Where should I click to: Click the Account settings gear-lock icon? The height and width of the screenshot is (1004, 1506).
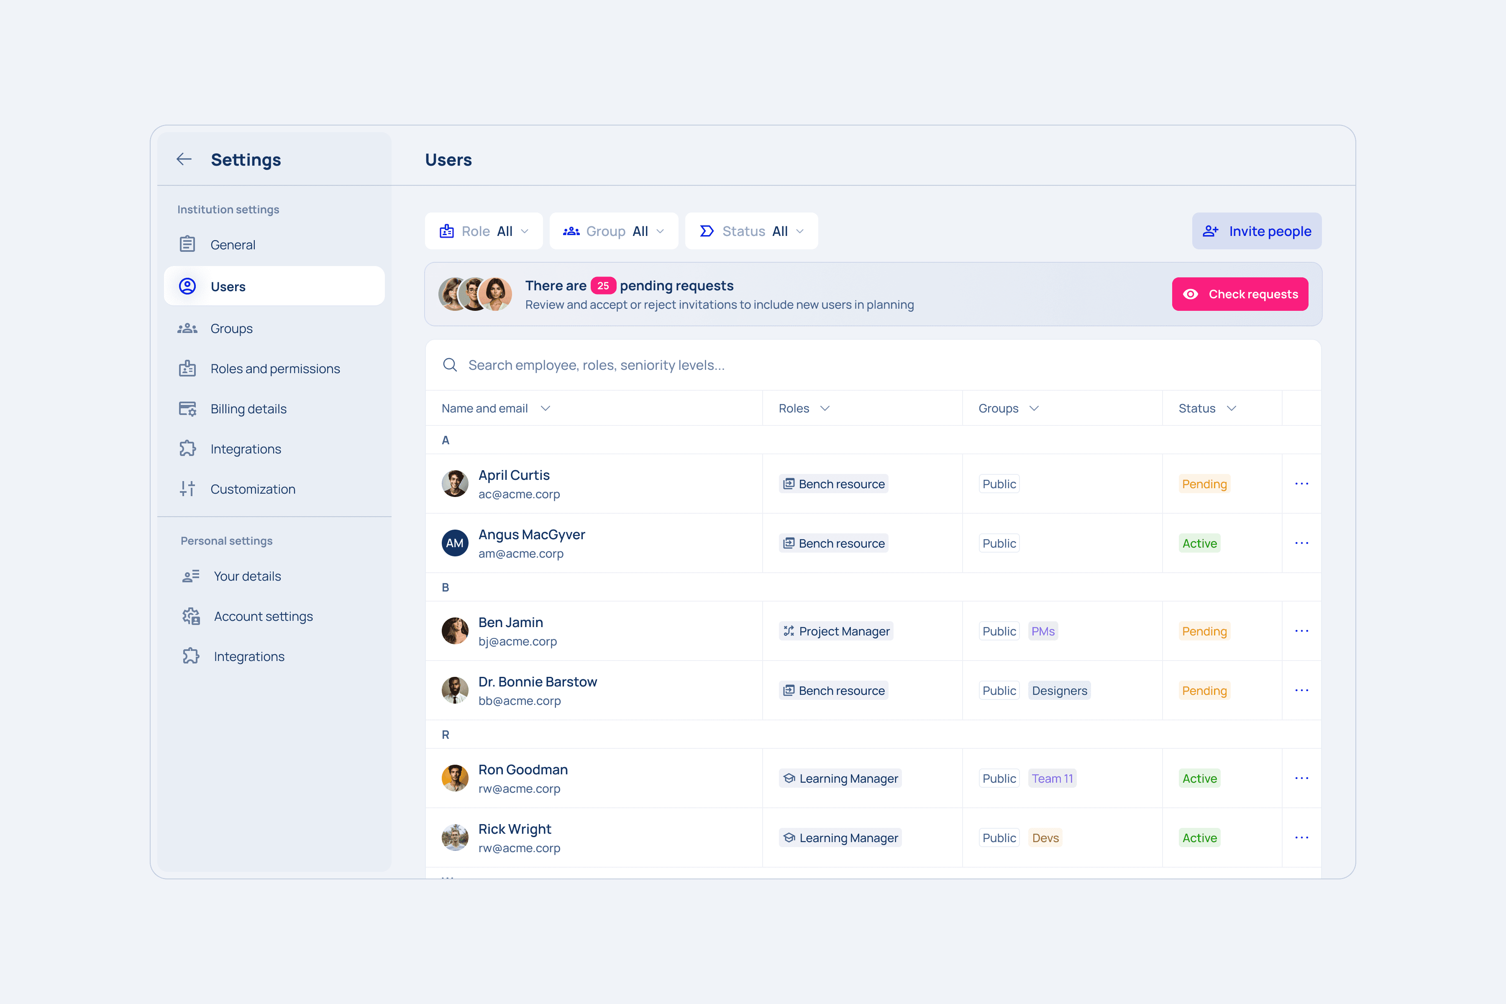[191, 617]
